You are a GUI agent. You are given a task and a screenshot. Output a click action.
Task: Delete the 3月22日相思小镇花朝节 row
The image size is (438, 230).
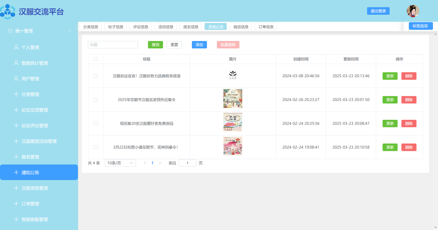pos(409,147)
